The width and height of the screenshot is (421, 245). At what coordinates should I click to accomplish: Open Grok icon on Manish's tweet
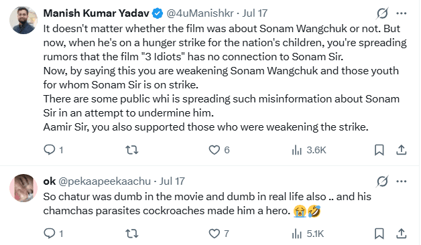coord(382,13)
